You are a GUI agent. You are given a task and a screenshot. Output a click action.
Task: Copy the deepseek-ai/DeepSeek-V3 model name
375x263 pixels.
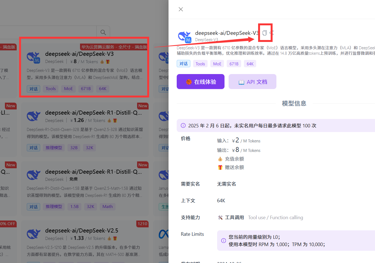coord(264,33)
